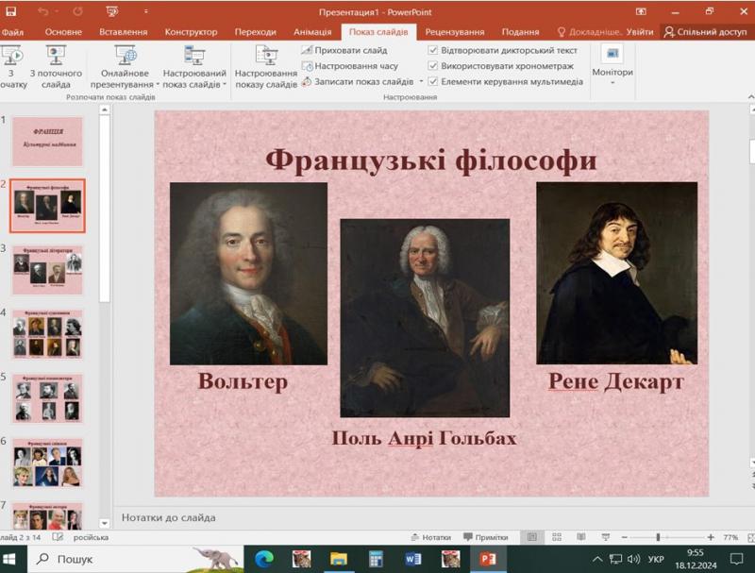Click Записати показ слайдів

[358, 82]
